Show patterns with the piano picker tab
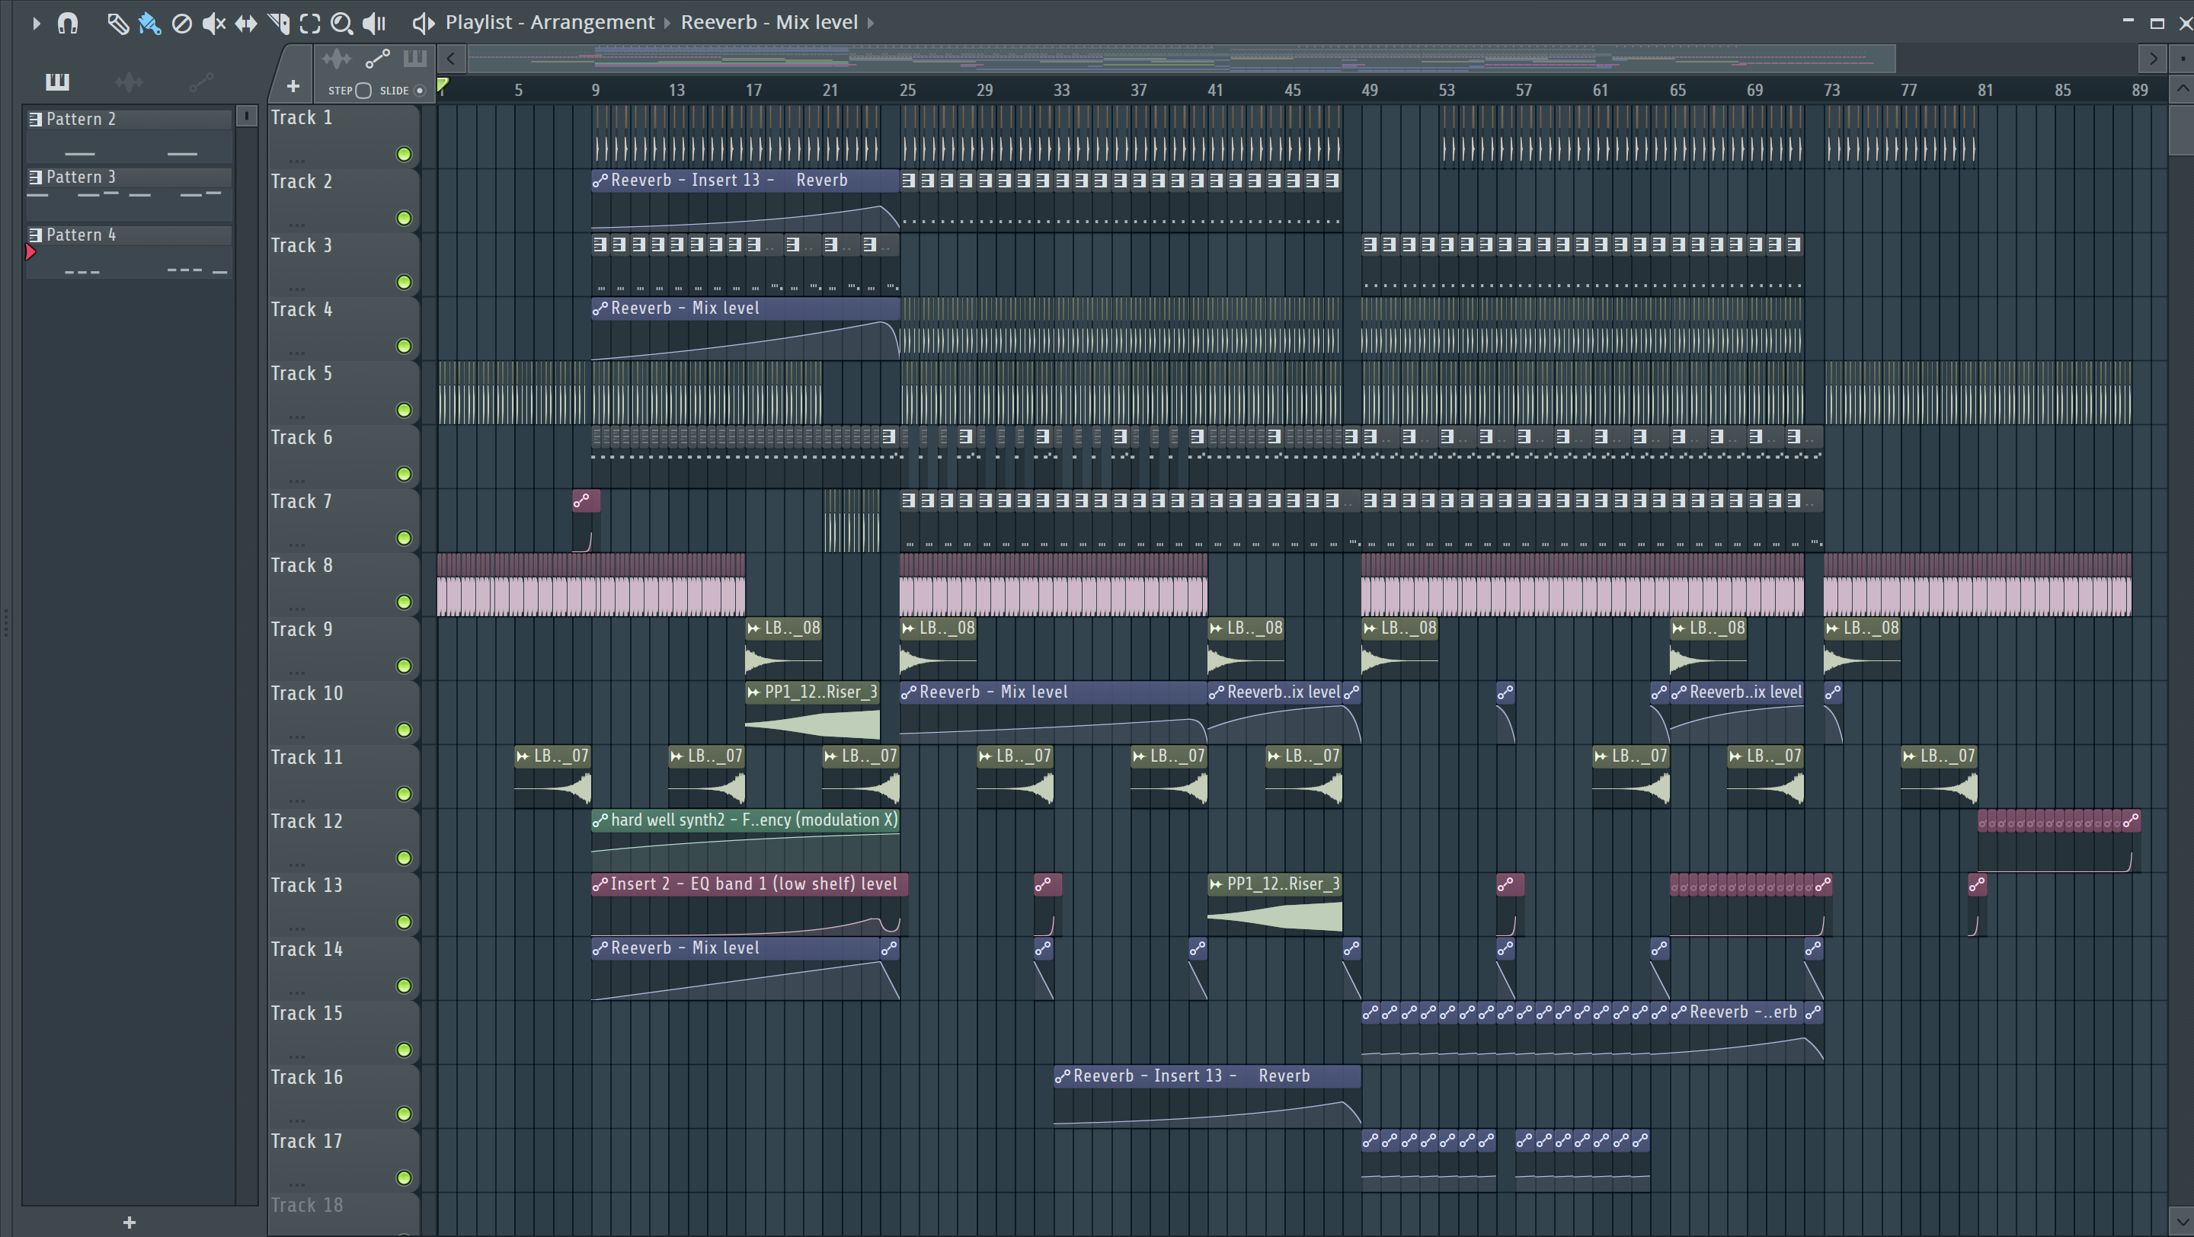 [x=57, y=82]
